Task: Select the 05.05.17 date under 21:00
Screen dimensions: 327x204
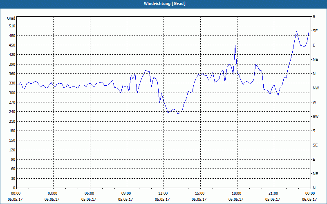Action: pos(273,200)
